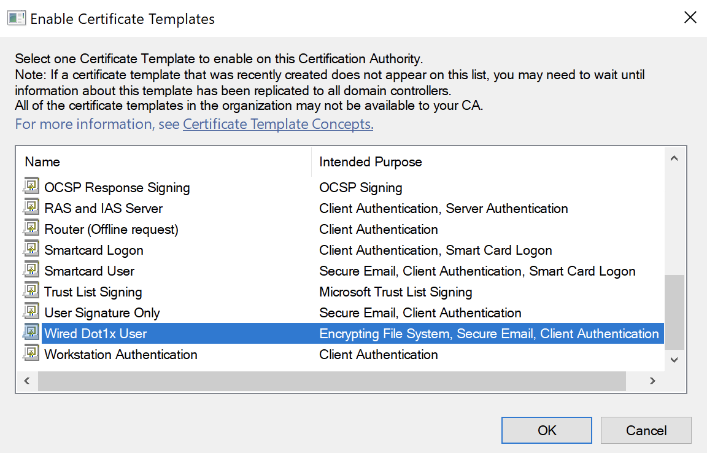
Task: Cancel the Enable Certificate Templates dialog
Action: (646, 430)
